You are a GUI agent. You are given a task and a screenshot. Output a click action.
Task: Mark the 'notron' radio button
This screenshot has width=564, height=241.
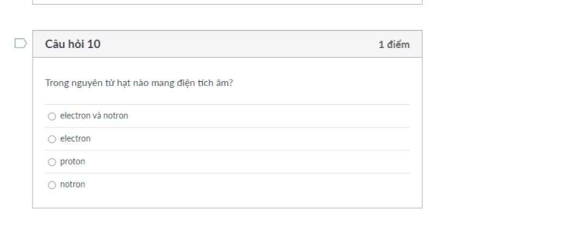(x=52, y=186)
